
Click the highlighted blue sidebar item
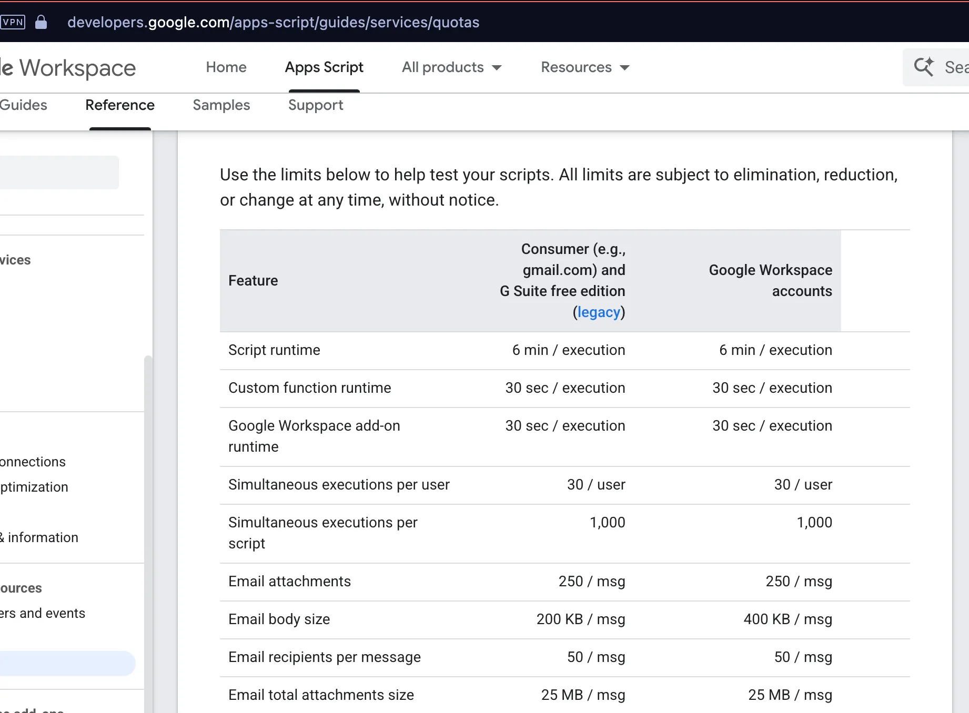66,664
